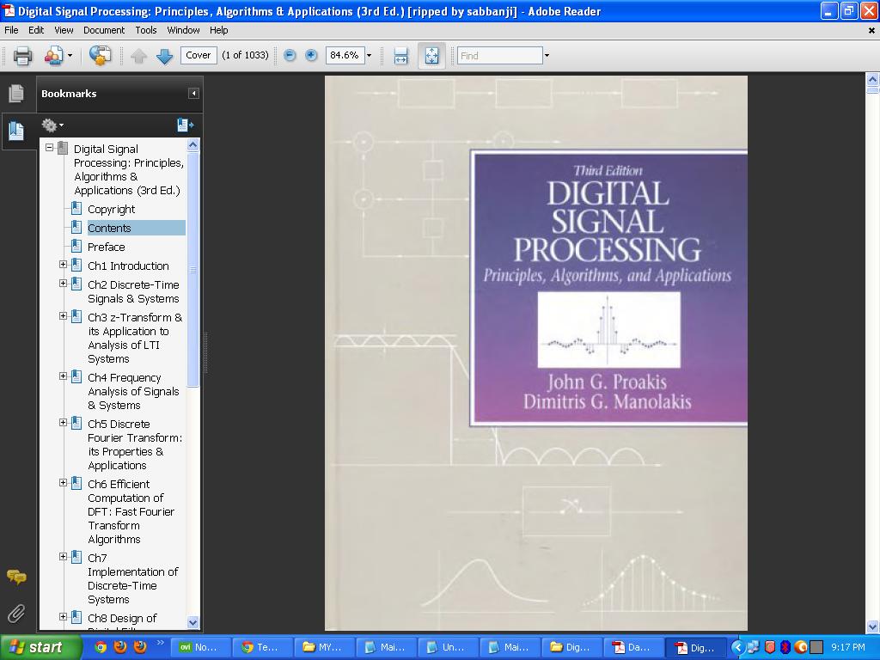Open the Print dialog icon

(22, 54)
